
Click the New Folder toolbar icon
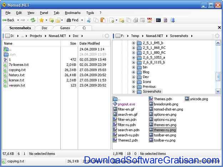[x=122, y=20]
